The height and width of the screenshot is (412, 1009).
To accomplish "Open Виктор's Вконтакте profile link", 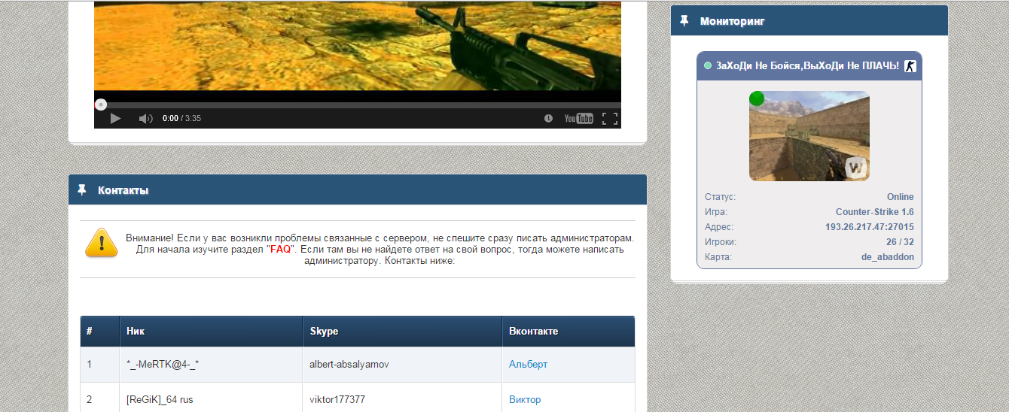I will [x=525, y=400].
